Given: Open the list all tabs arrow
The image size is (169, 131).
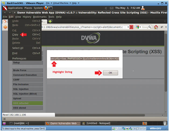Looking at the screenshot, I should (165, 21).
